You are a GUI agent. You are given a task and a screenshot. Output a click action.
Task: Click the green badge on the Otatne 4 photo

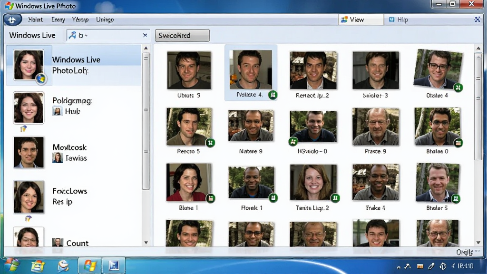point(458,88)
